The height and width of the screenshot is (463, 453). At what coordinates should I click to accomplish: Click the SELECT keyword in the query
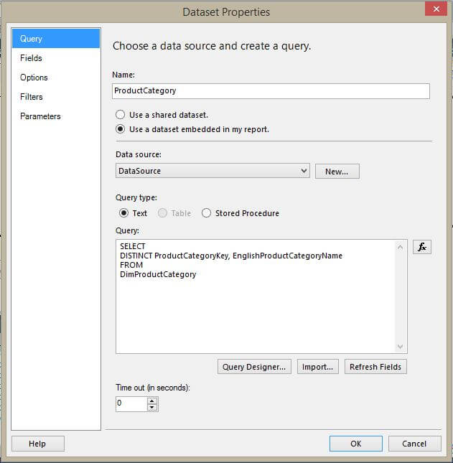[133, 246]
